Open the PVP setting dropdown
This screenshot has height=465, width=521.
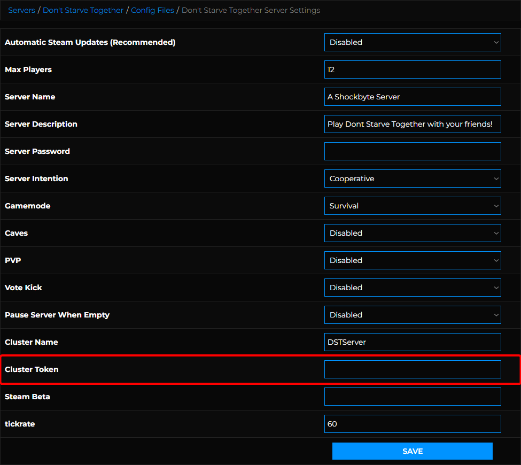pos(412,260)
